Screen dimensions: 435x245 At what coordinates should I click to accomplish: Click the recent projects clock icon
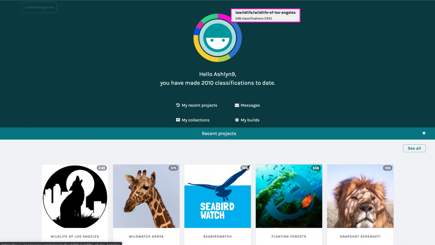tap(178, 105)
